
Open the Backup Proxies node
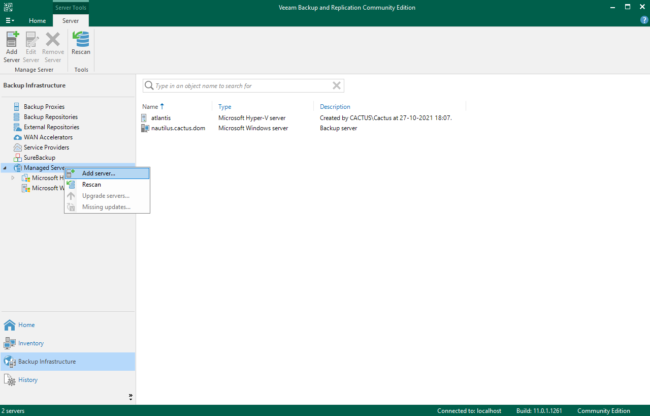click(x=45, y=106)
